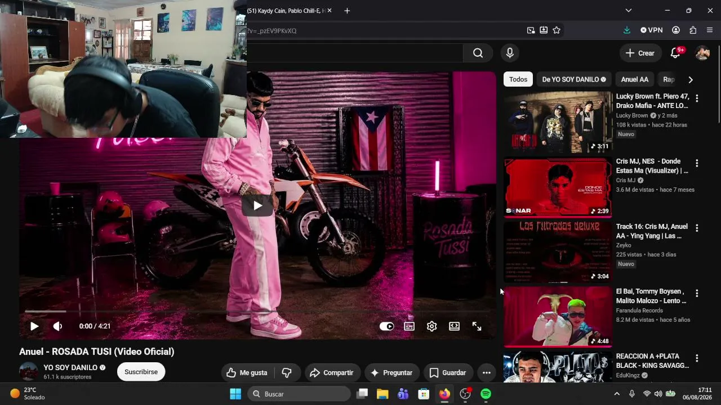The image size is (721, 405).
Task: Close the Kaydy Cain browser tab
Action: pos(330,11)
